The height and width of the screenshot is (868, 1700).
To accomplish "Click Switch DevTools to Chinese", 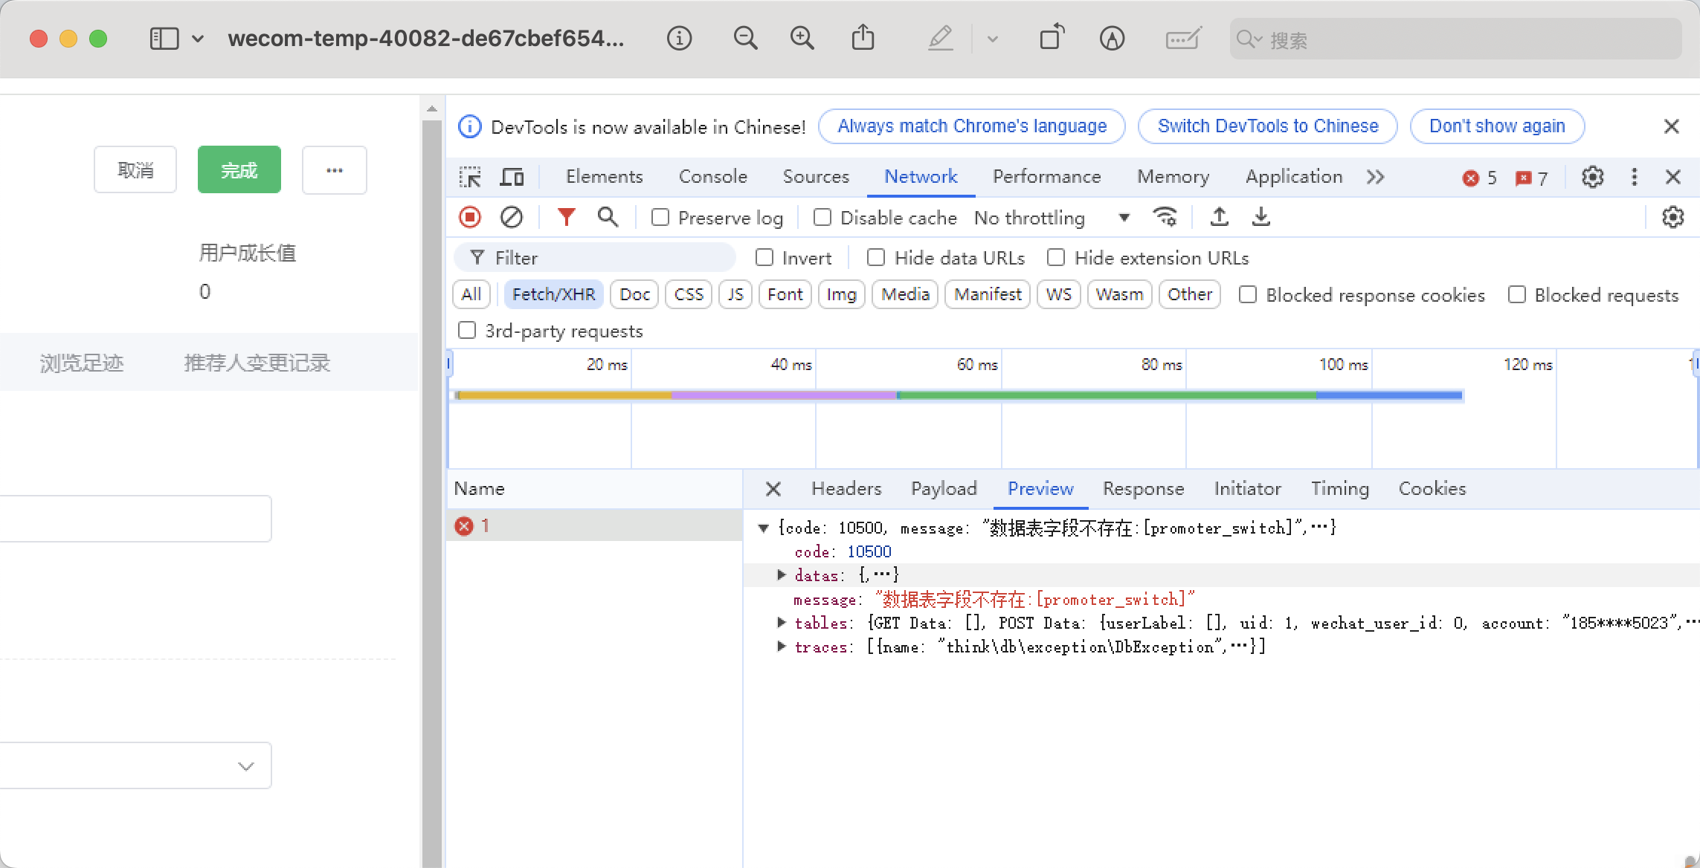I will [x=1268, y=126].
